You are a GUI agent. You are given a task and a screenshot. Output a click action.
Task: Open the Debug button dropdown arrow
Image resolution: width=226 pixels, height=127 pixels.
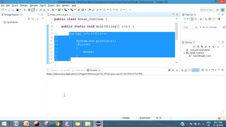[56, 10]
